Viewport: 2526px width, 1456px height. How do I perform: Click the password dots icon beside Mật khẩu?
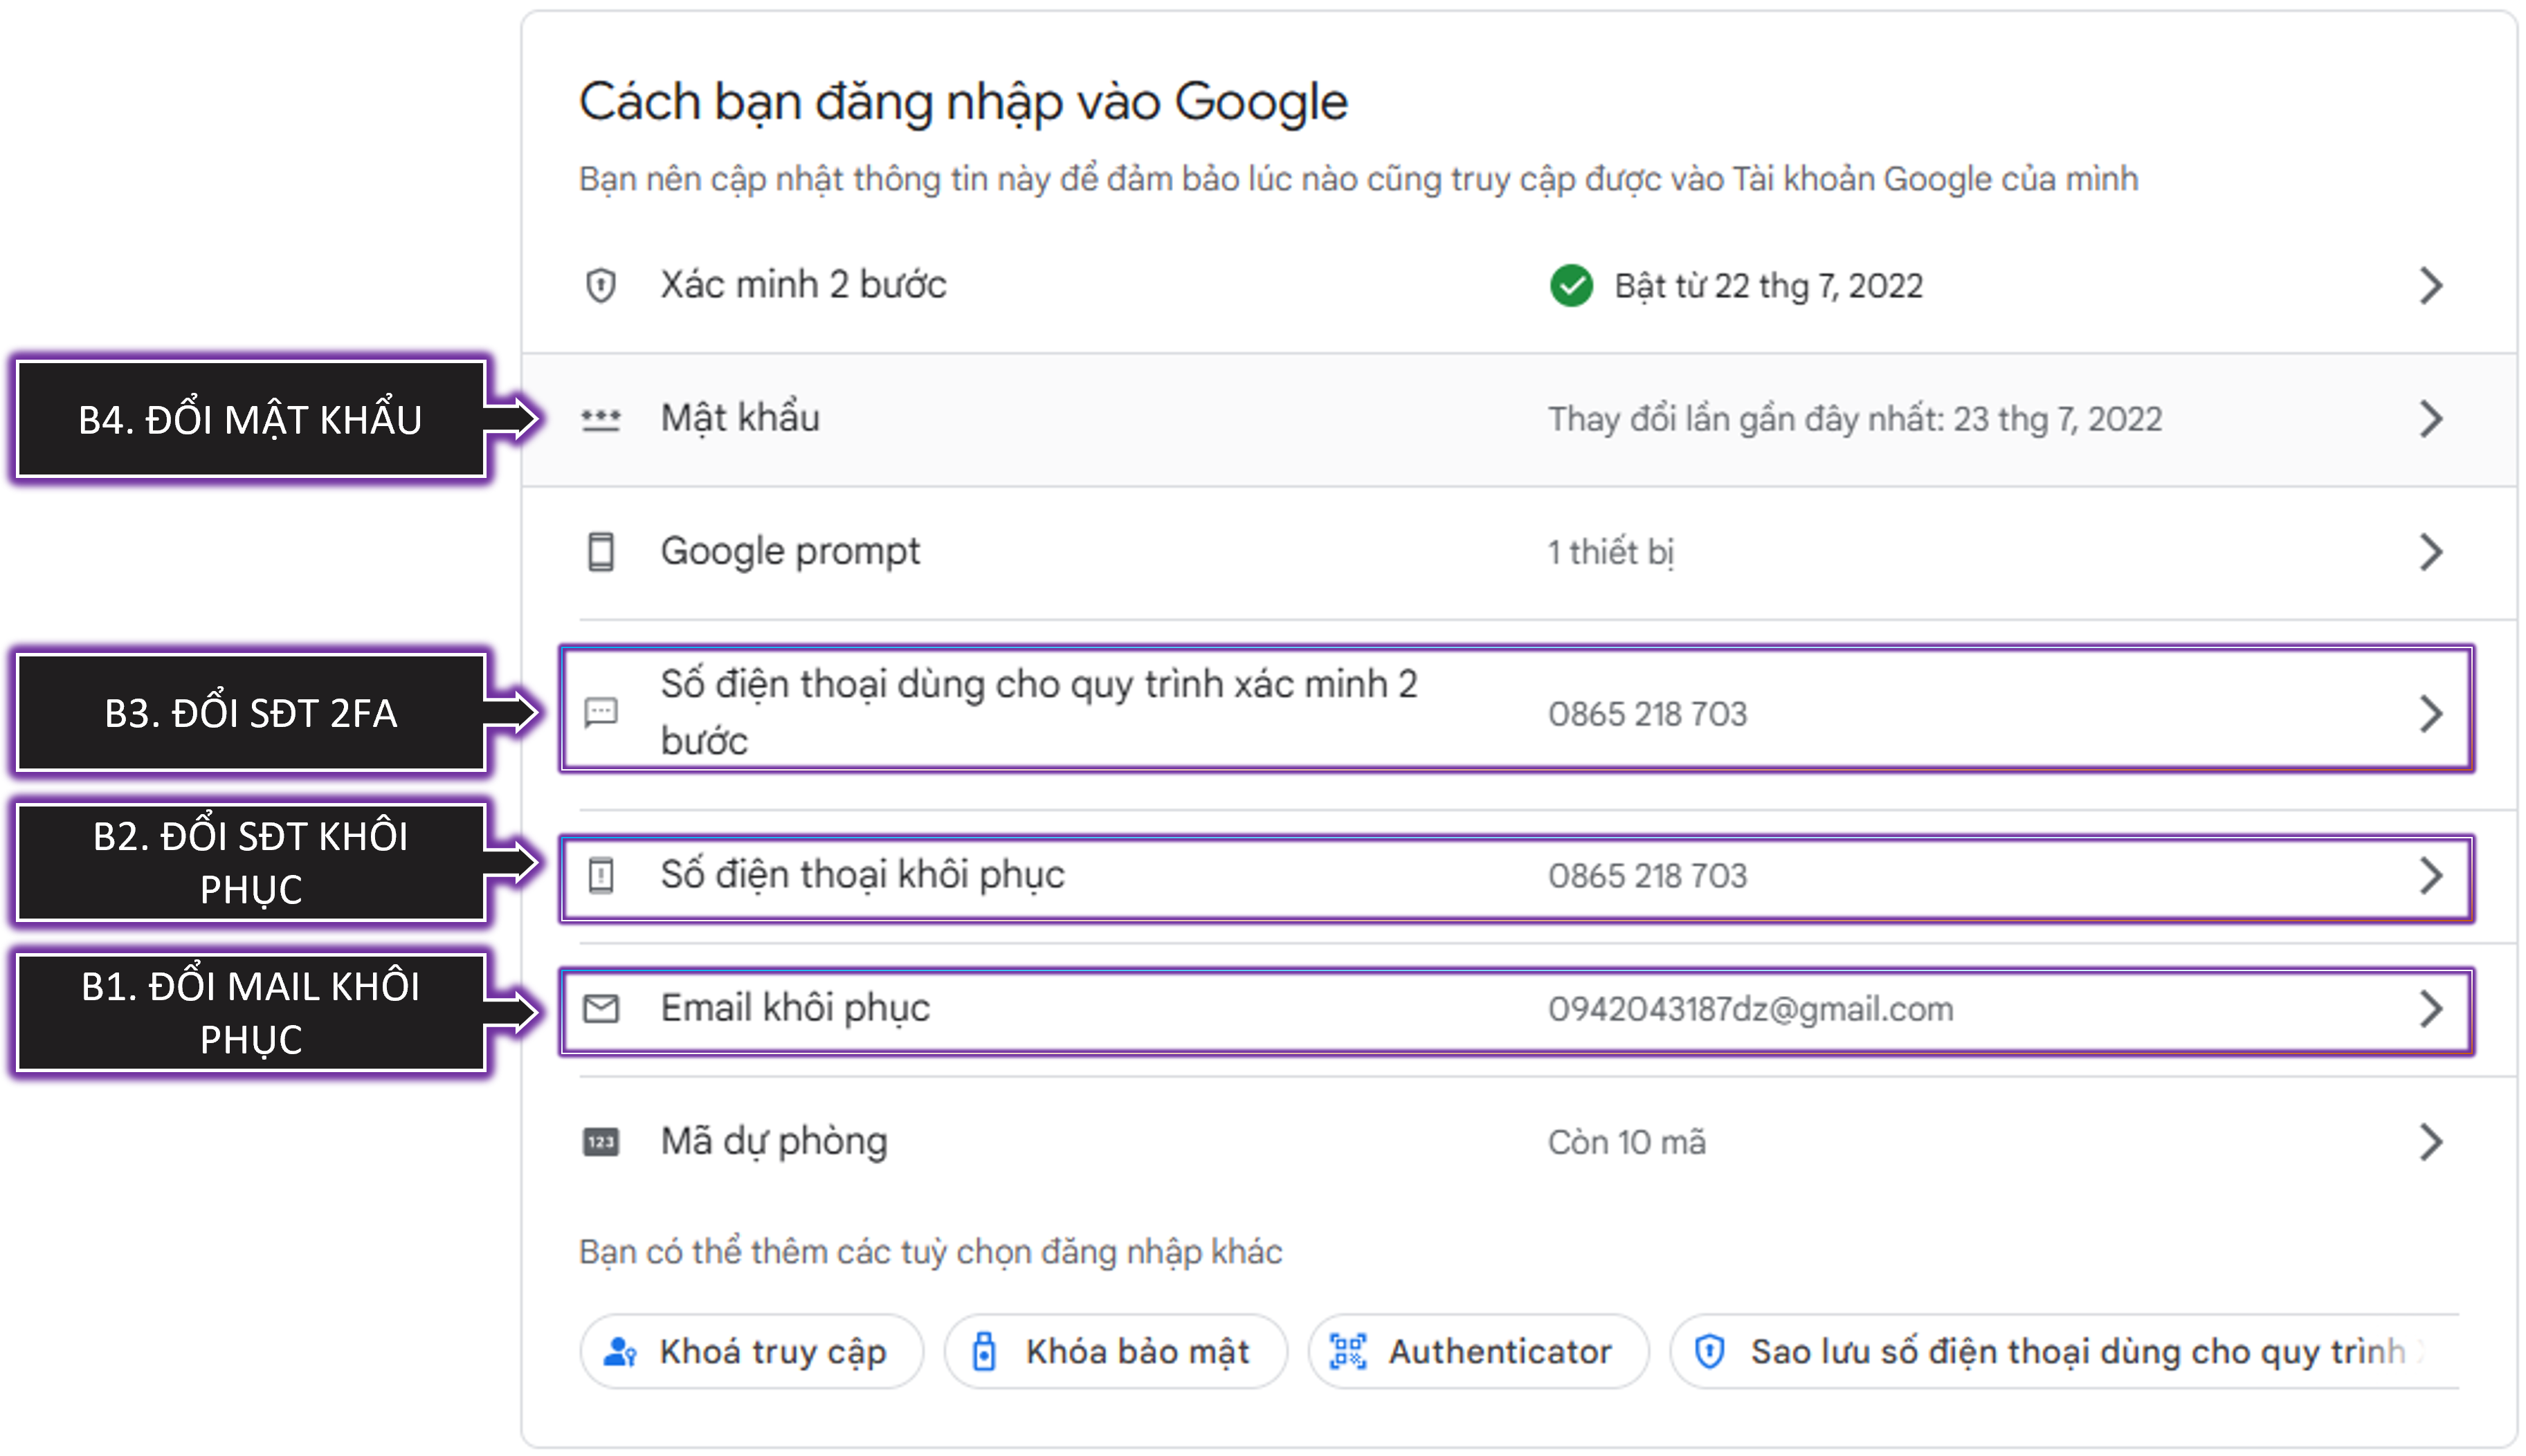tap(600, 419)
